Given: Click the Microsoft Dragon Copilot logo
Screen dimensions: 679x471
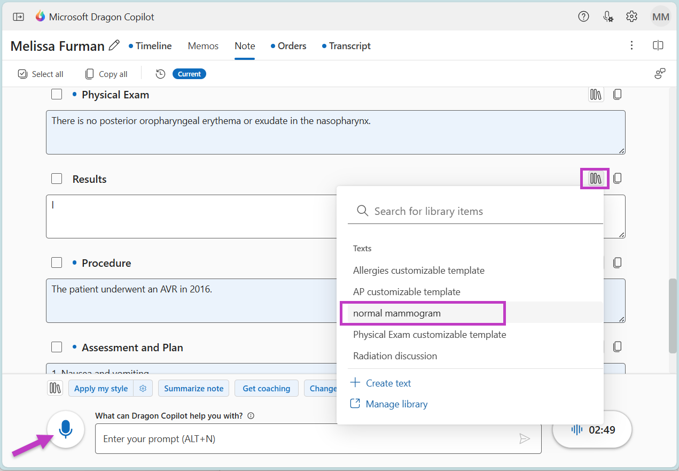Looking at the screenshot, I should [x=41, y=17].
